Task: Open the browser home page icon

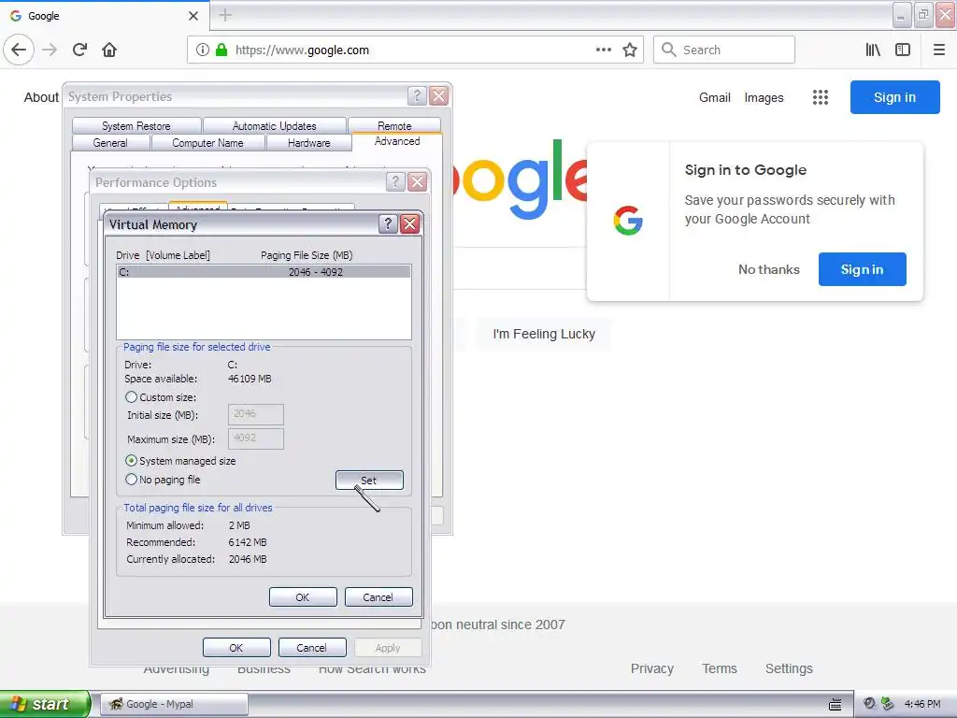Action: click(109, 50)
